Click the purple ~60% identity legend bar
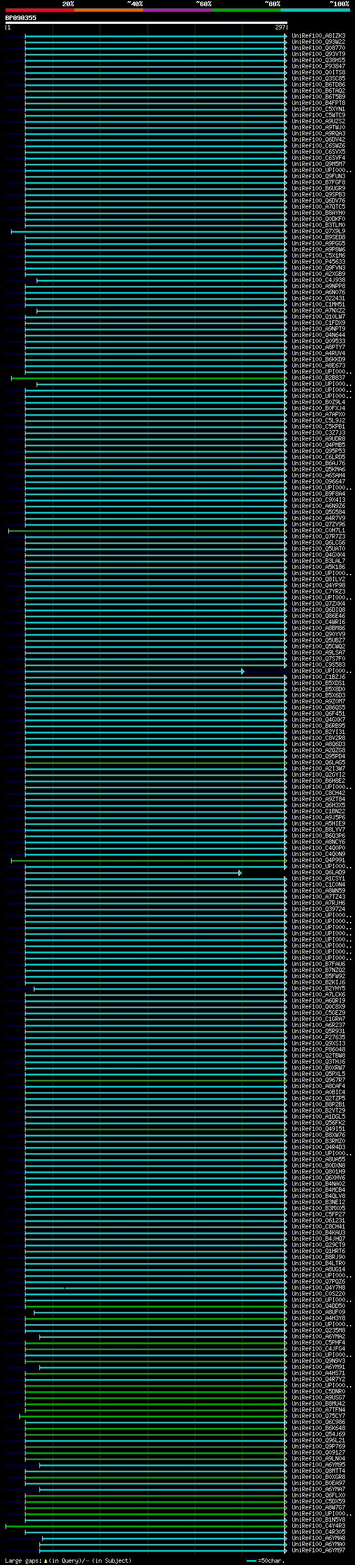 click(x=177, y=10)
